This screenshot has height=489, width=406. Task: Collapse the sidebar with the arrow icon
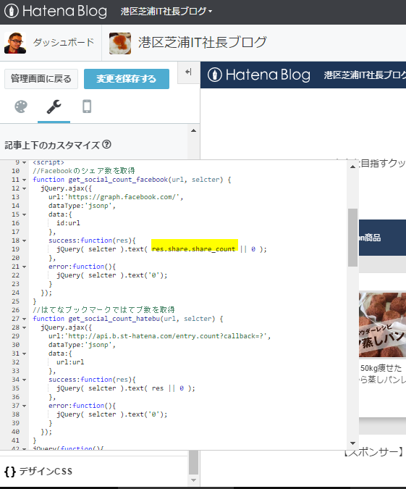188,72
